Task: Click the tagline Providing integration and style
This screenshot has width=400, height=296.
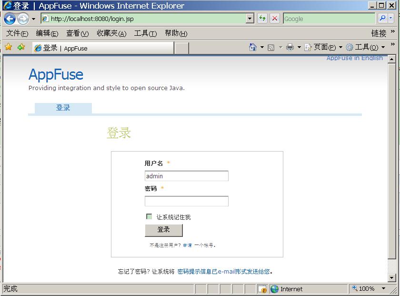Action: (x=106, y=88)
